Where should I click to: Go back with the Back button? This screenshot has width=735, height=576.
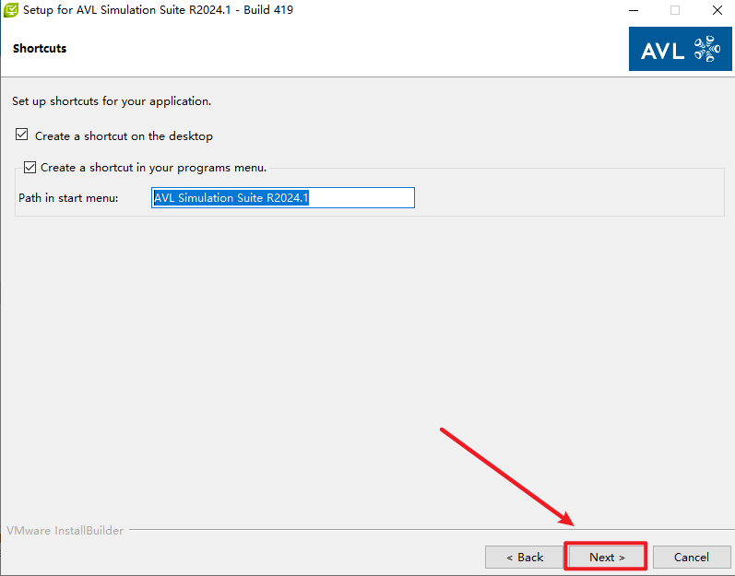524,557
